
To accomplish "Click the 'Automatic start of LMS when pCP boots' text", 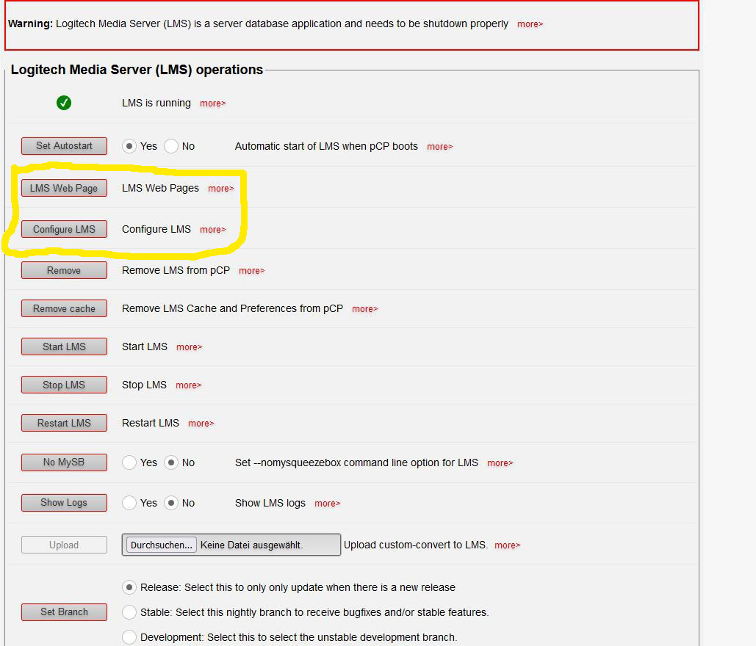I will [326, 146].
